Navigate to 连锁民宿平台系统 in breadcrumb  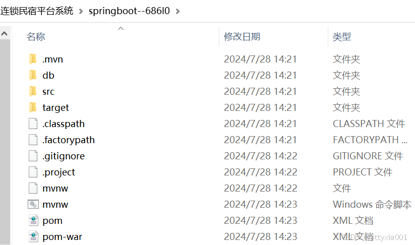pos(36,11)
